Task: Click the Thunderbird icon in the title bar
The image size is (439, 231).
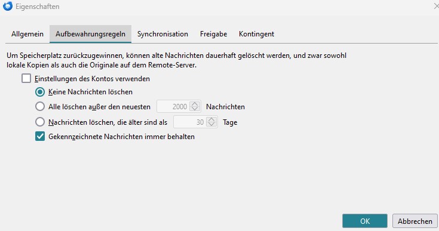Action: click(x=8, y=6)
